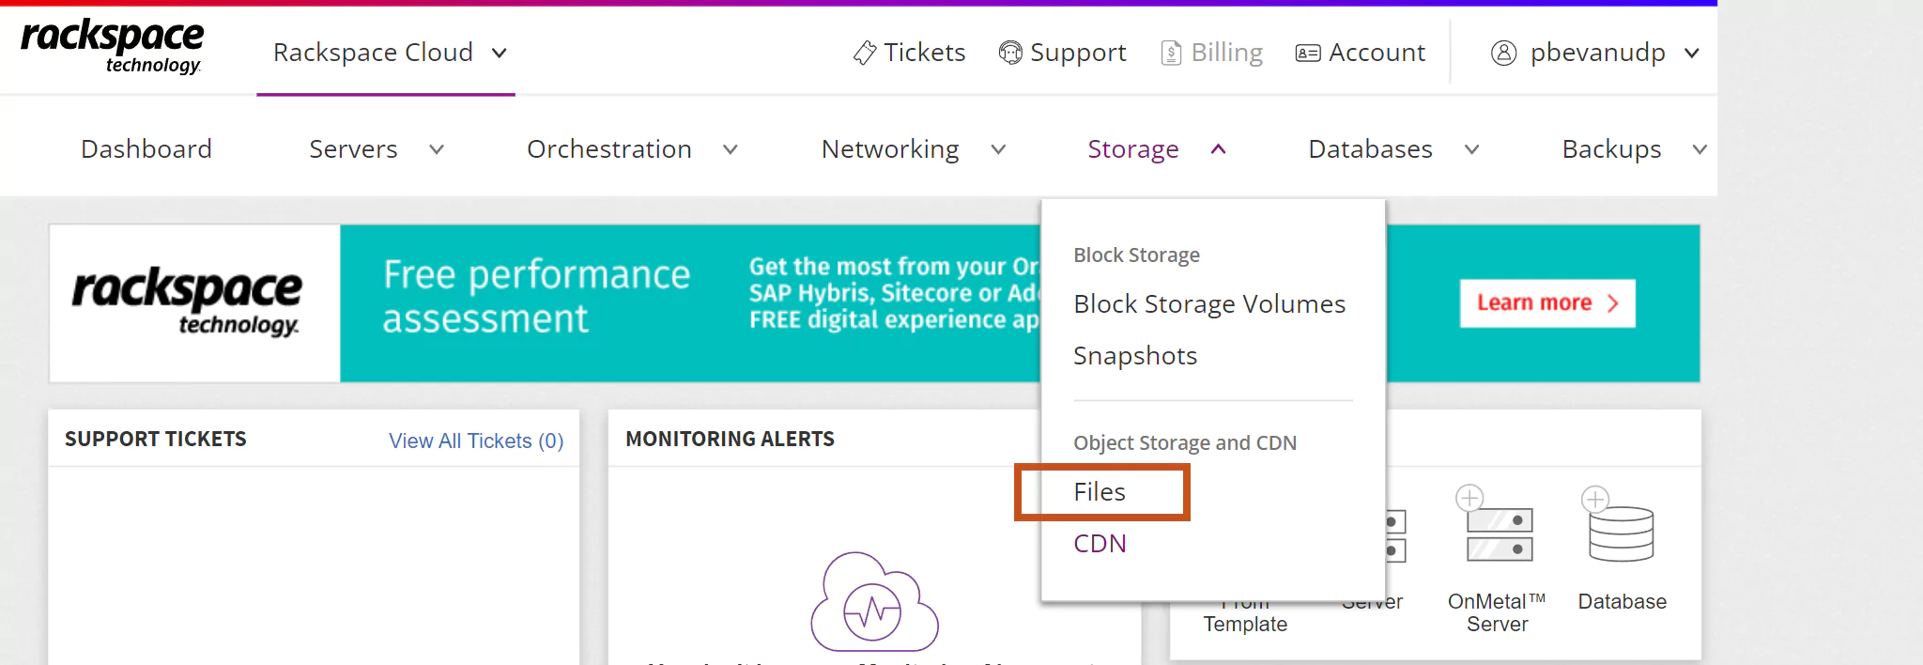1923x665 pixels.
Task: Select Snapshots in the Storage menu
Action: click(1134, 355)
